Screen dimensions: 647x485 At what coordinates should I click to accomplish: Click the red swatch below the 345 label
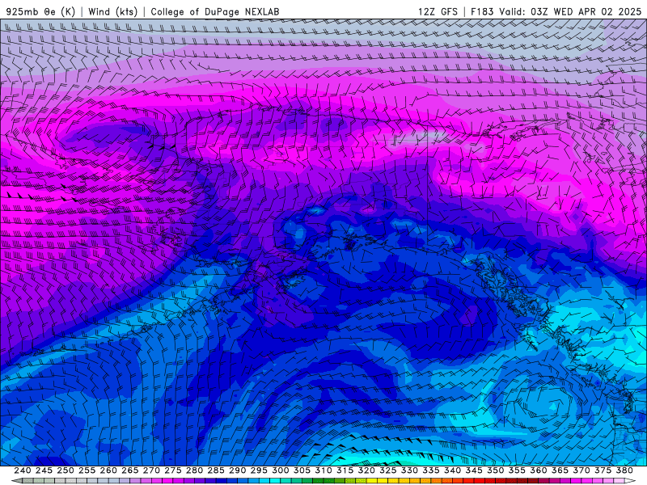click(479, 481)
